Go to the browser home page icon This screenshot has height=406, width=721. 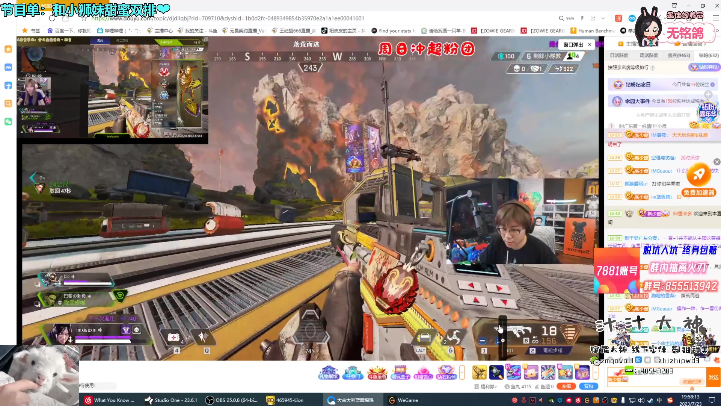click(x=65, y=18)
